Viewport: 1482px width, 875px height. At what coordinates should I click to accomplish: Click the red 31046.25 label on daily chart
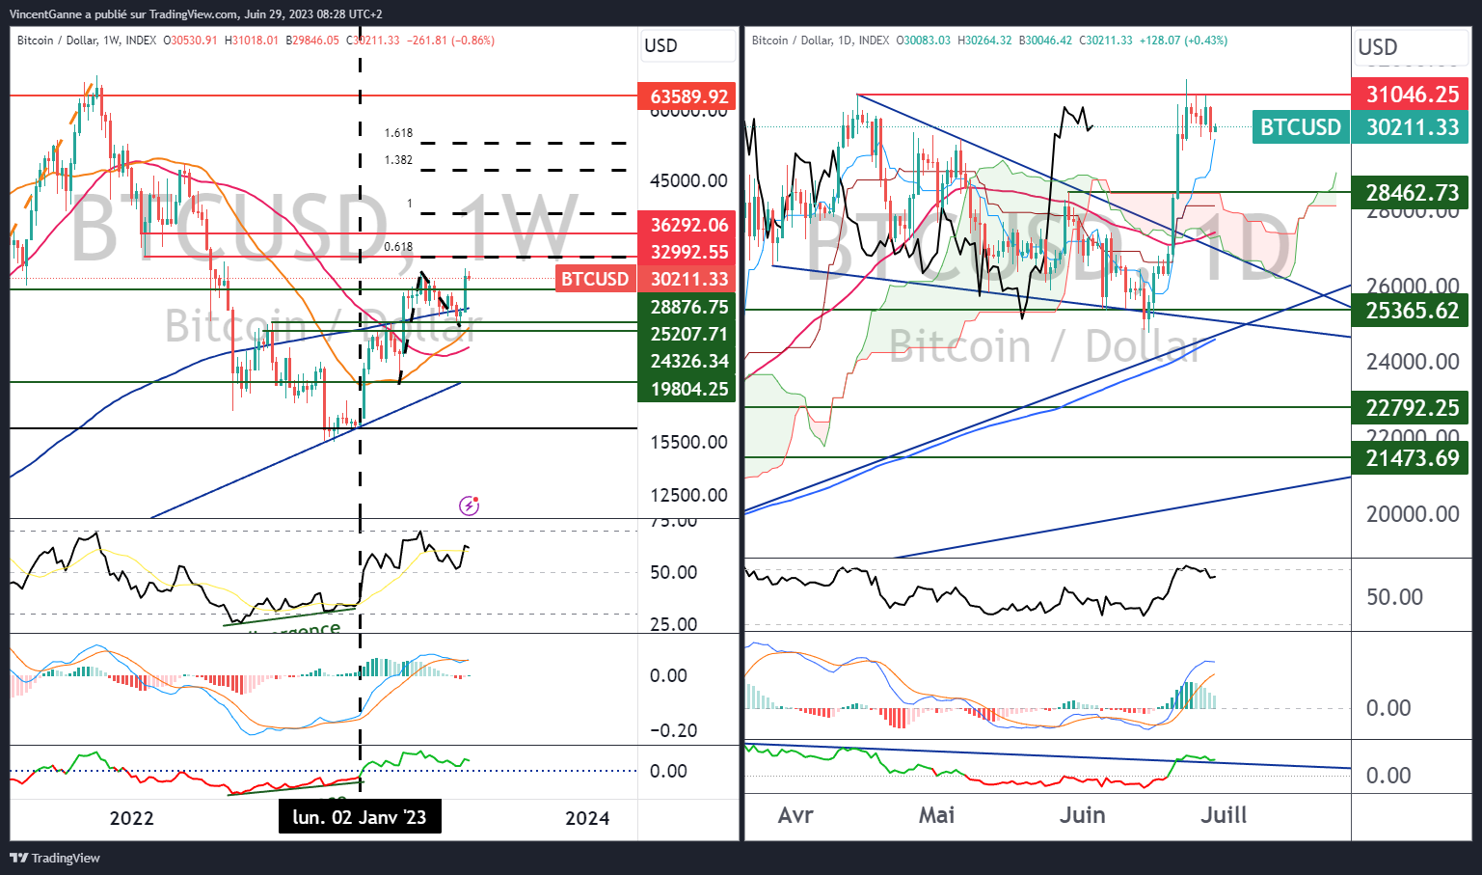(x=1412, y=94)
